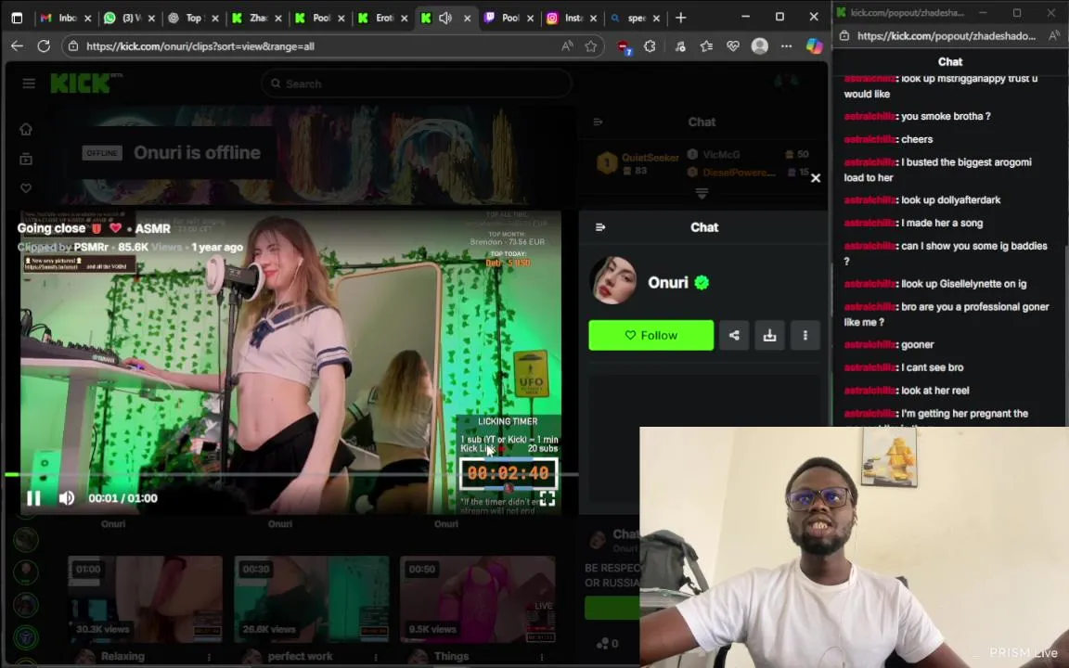Collapse the clip Chat panel
The height and width of the screenshot is (668, 1069).
click(600, 227)
